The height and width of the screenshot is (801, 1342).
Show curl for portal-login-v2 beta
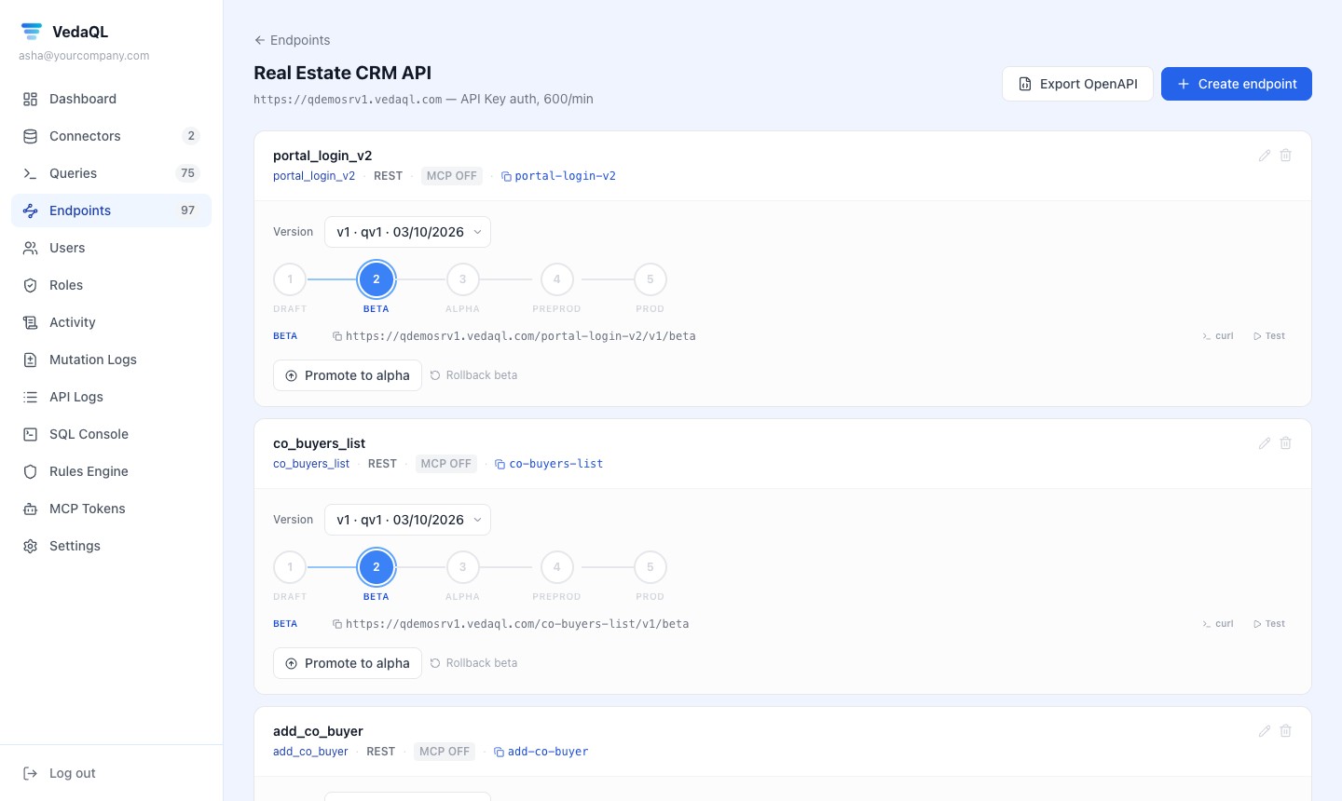pyautogui.click(x=1218, y=336)
